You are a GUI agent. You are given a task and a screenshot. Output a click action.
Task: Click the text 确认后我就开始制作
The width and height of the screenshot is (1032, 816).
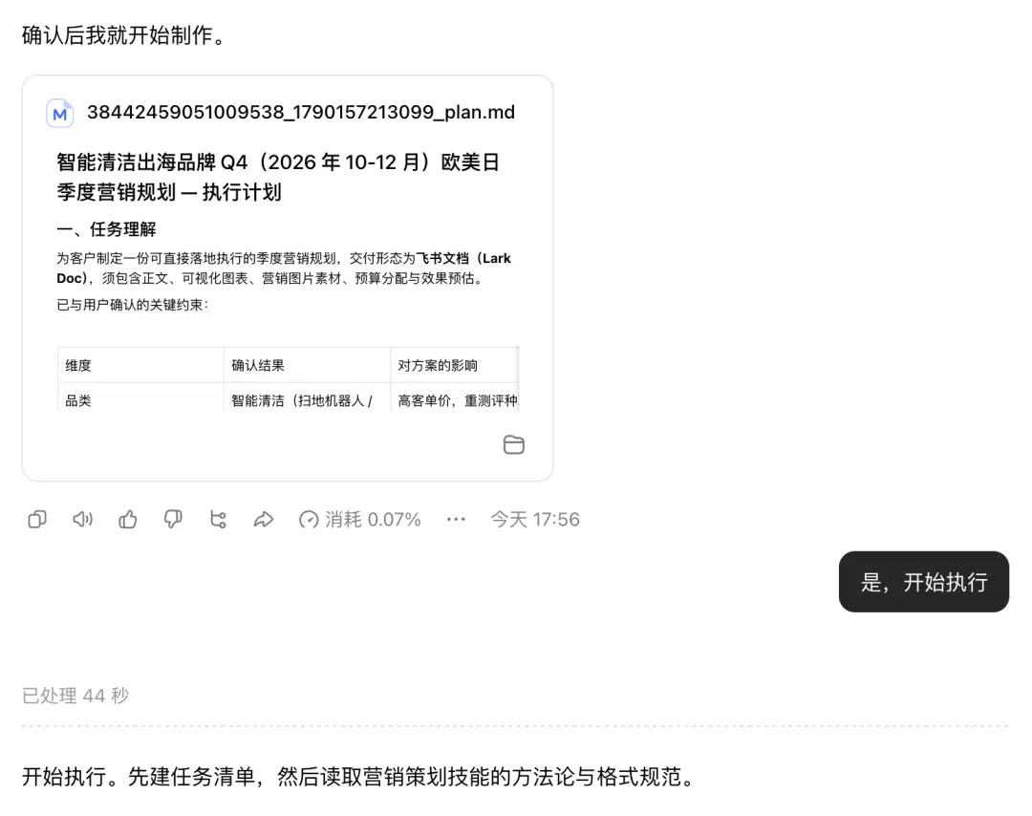pos(123,35)
